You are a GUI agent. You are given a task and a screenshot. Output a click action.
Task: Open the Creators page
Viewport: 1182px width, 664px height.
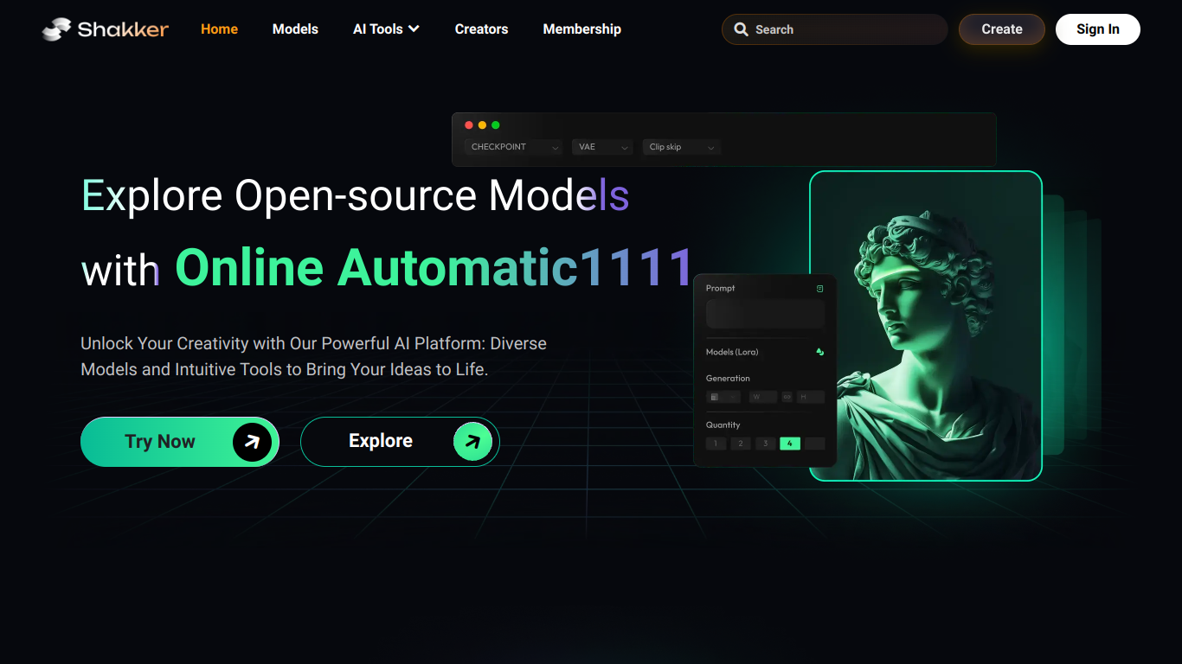pos(481,29)
